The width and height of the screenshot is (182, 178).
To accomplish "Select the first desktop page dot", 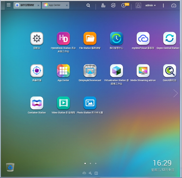I will point(85,163).
